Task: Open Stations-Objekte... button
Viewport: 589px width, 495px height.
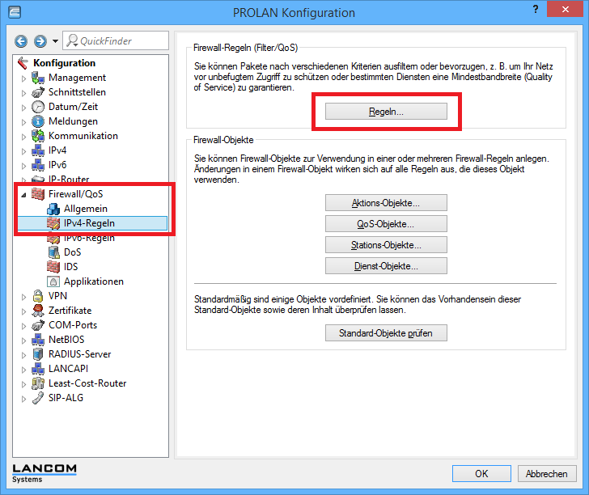Action: coord(386,245)
